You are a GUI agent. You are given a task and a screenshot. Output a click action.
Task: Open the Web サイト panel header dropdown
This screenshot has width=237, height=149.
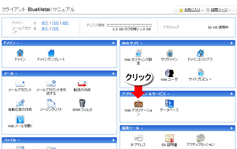(132, 43)
